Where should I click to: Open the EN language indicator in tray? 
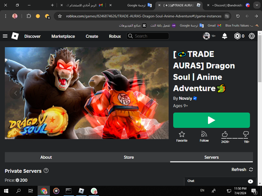[x=202, y=190]
